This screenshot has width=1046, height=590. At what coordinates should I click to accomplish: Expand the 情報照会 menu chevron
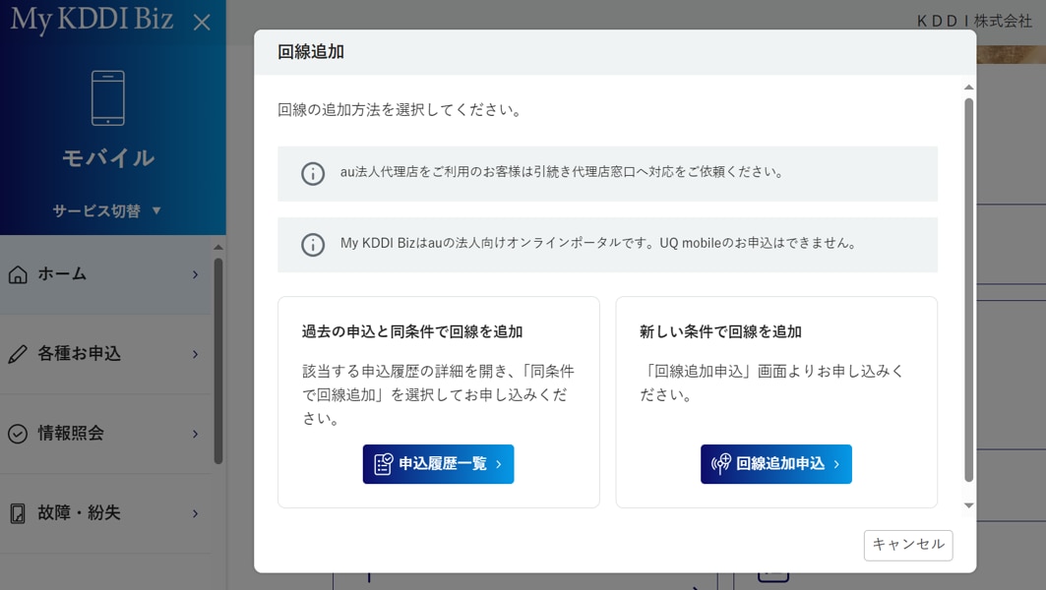196,434
